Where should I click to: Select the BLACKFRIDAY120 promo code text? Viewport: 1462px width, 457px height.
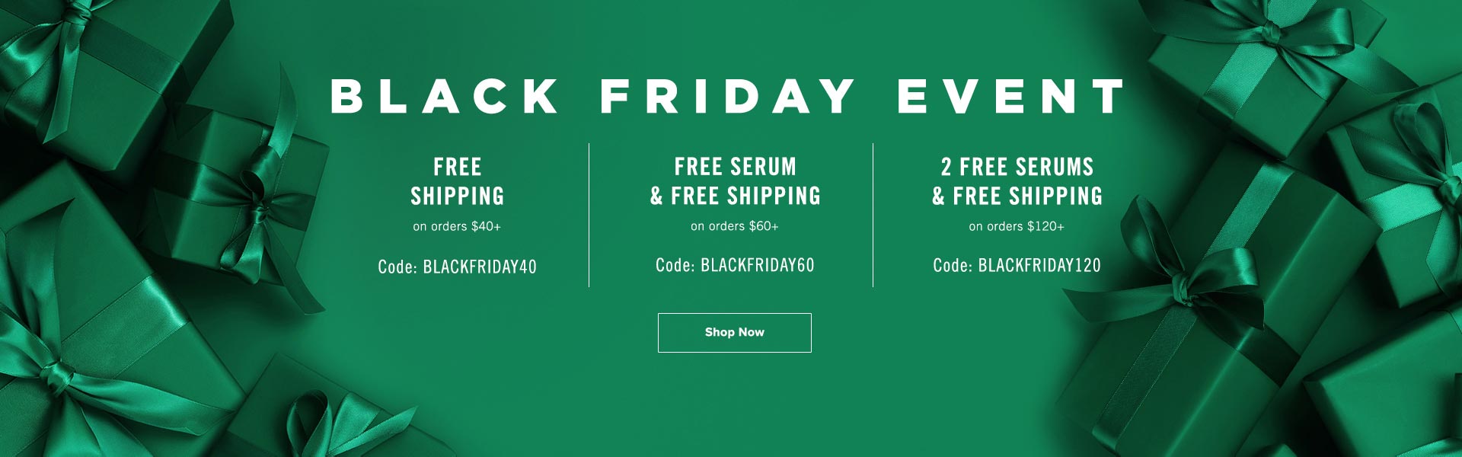1039,266
